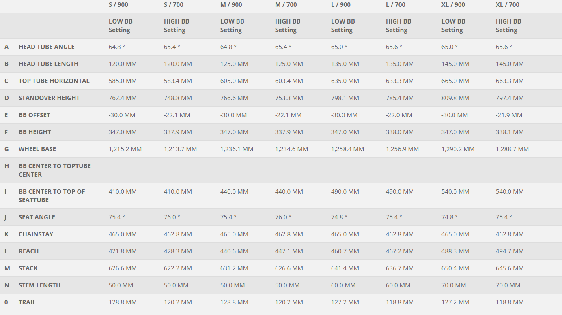Click the CHAINSTAY row label
The height and width of the screenshot is (315, 562).
pos(36,234)
